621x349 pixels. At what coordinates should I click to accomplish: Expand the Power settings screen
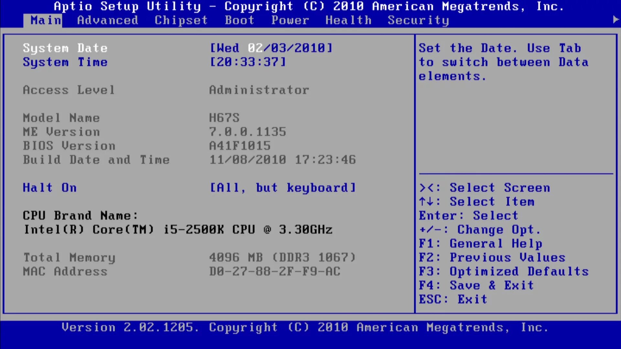pos(291,20)
